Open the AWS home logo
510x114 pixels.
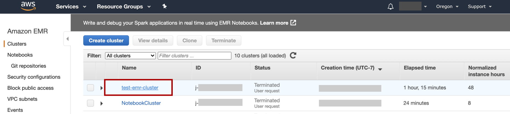28,6
